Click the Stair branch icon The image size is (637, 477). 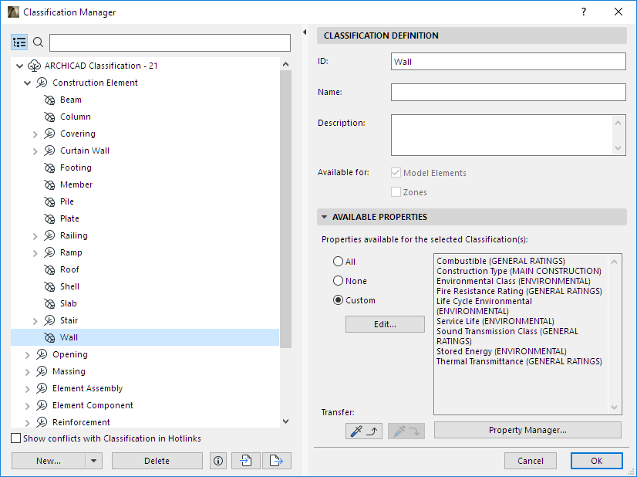(x=49, y=321)
